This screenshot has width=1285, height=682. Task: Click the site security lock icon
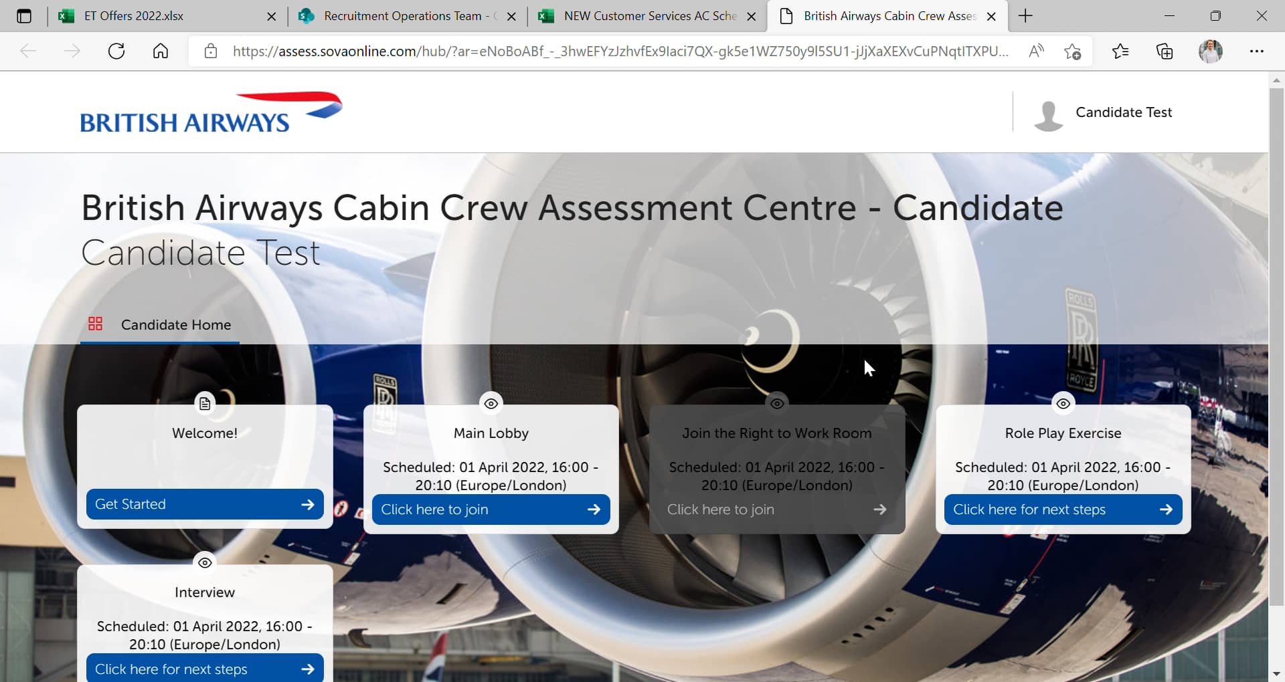coord(210,51)
